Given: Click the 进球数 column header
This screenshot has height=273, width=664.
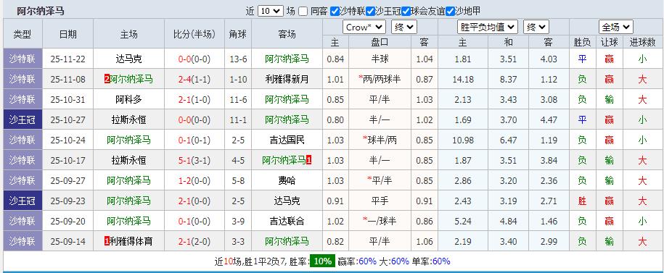Looking at the screenshot, I should click(642, 42).
